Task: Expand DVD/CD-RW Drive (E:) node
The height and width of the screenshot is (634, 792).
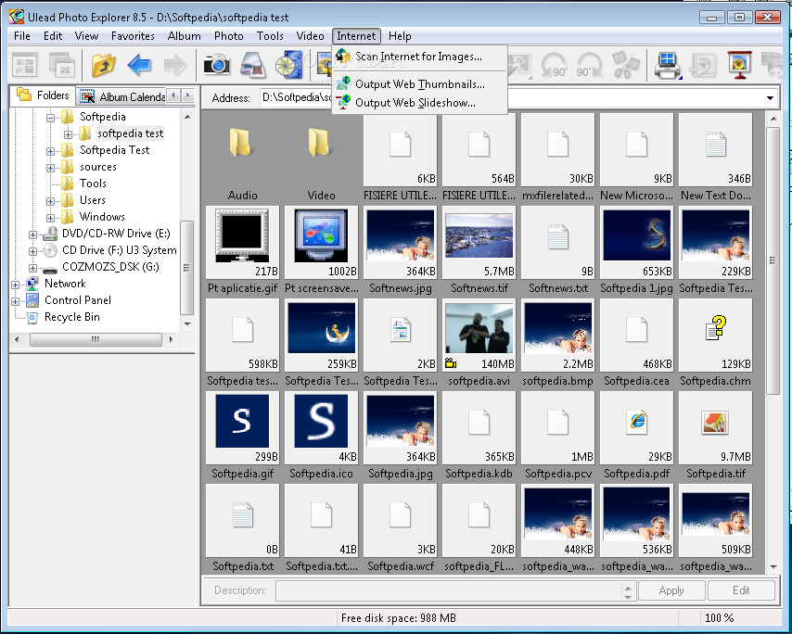Action: (x=32, y=235)
